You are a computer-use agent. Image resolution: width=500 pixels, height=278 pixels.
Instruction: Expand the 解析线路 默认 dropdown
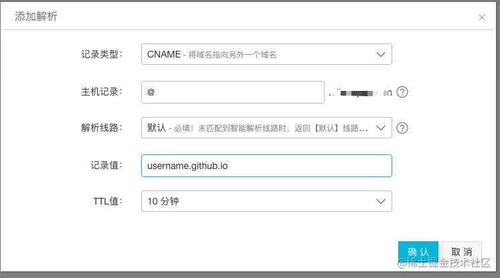(266, 128)
